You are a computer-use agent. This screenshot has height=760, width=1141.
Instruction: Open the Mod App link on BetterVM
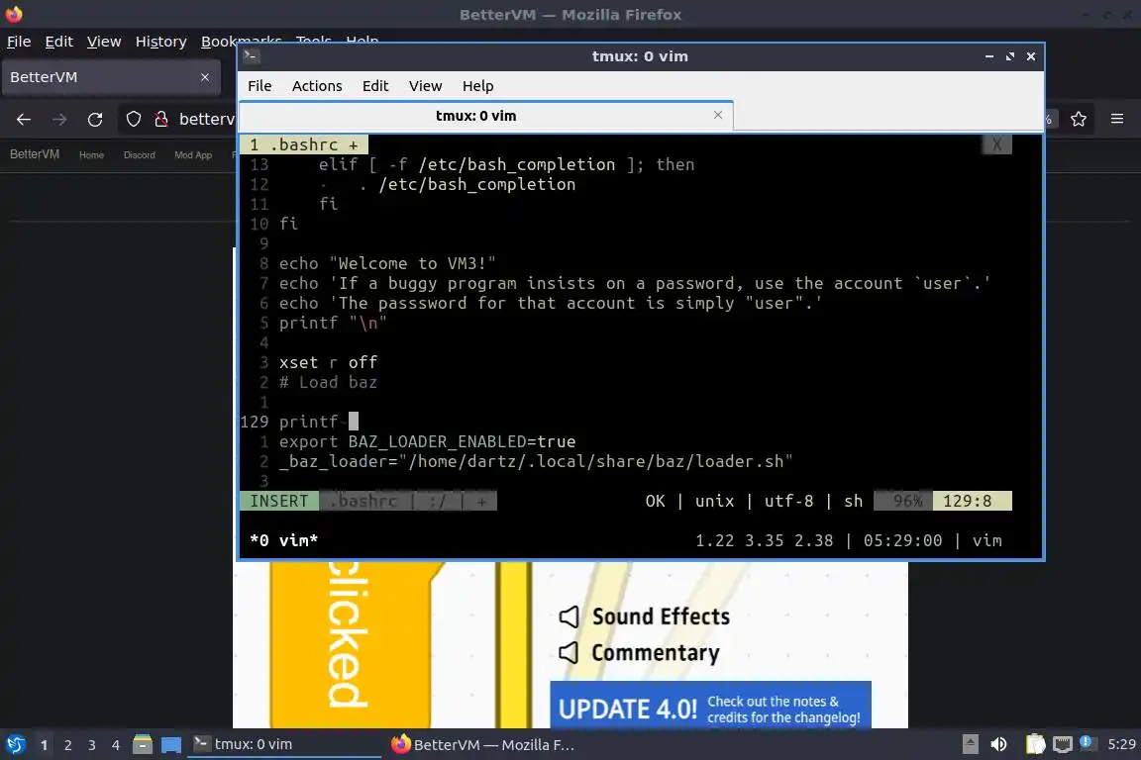pos(193,155)
